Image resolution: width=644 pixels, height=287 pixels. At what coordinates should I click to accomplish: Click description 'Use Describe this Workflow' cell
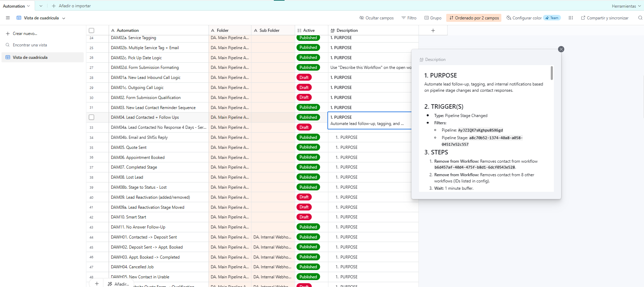[371, 68]
